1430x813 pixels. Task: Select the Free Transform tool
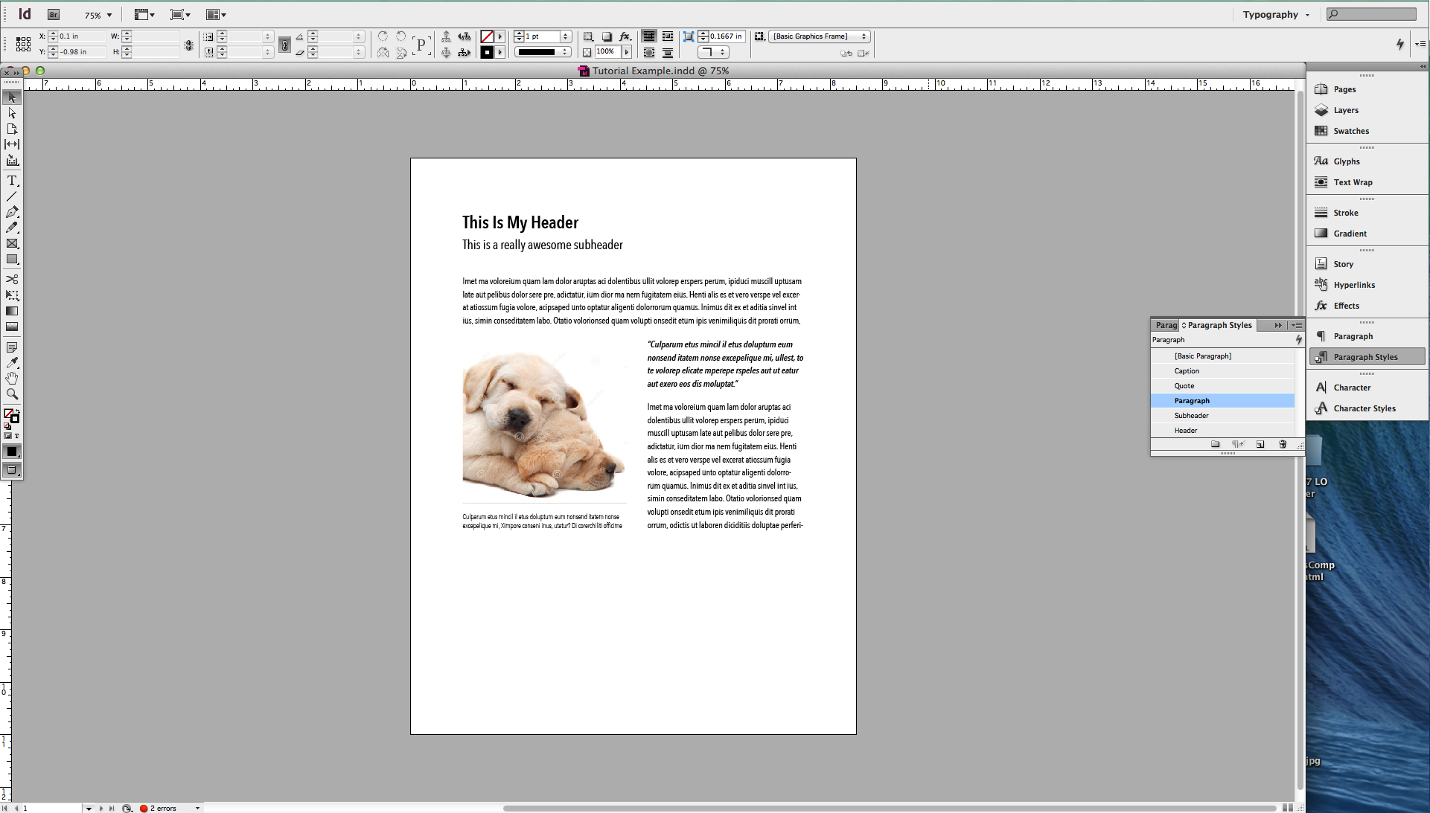12,295
